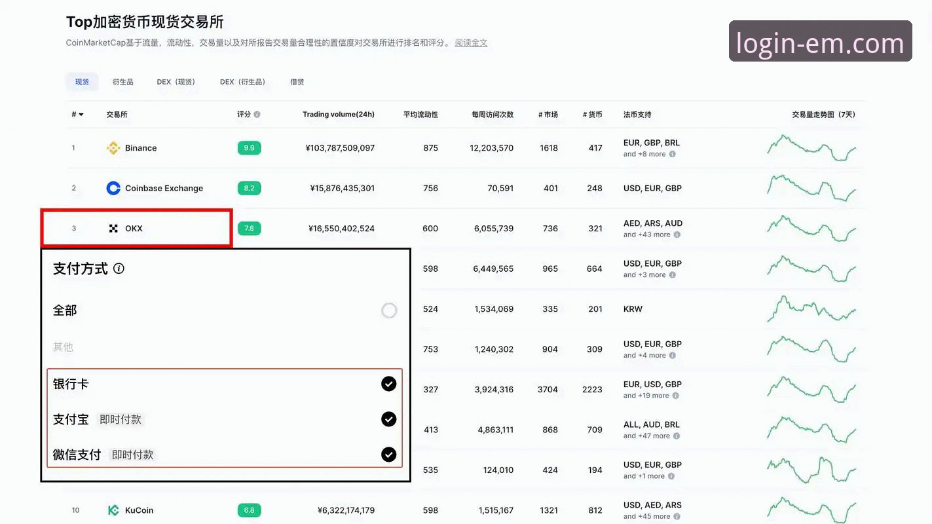932x524 pixels.
Task: Switch to the 现货 tab
Action: coord(82,82)
